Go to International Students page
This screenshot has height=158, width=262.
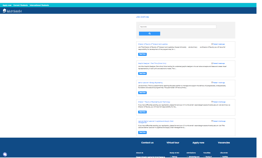[39, 5]
